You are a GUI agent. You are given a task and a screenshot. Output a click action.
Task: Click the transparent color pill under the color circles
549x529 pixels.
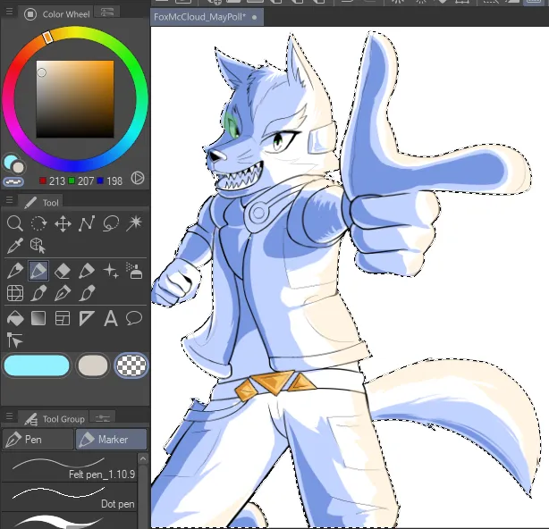[x=13, y=181]
